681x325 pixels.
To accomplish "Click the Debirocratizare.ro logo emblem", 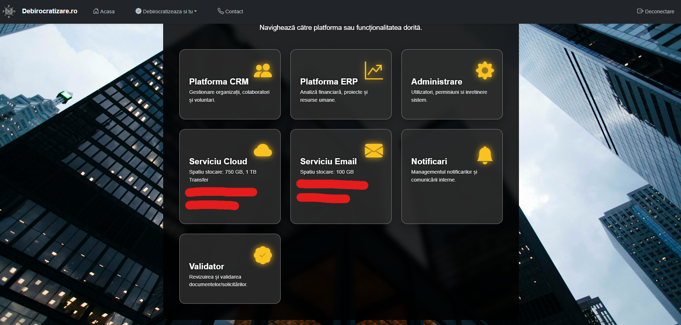I will click(9, 12).
